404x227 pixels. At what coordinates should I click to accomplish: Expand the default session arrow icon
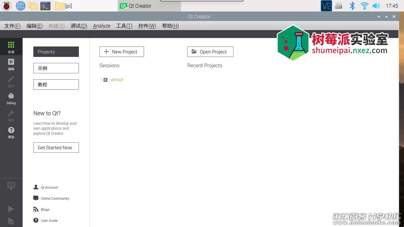tap(105, 80)
